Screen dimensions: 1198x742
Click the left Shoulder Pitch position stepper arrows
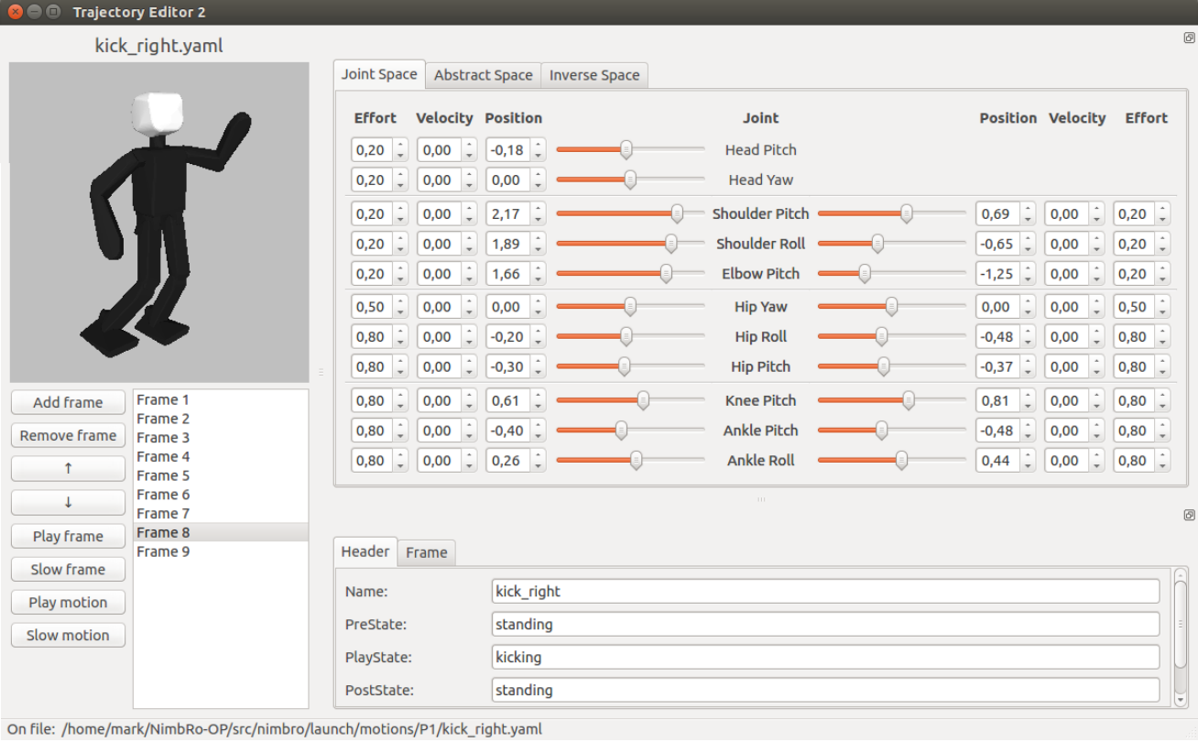click(x=538, y=213)
